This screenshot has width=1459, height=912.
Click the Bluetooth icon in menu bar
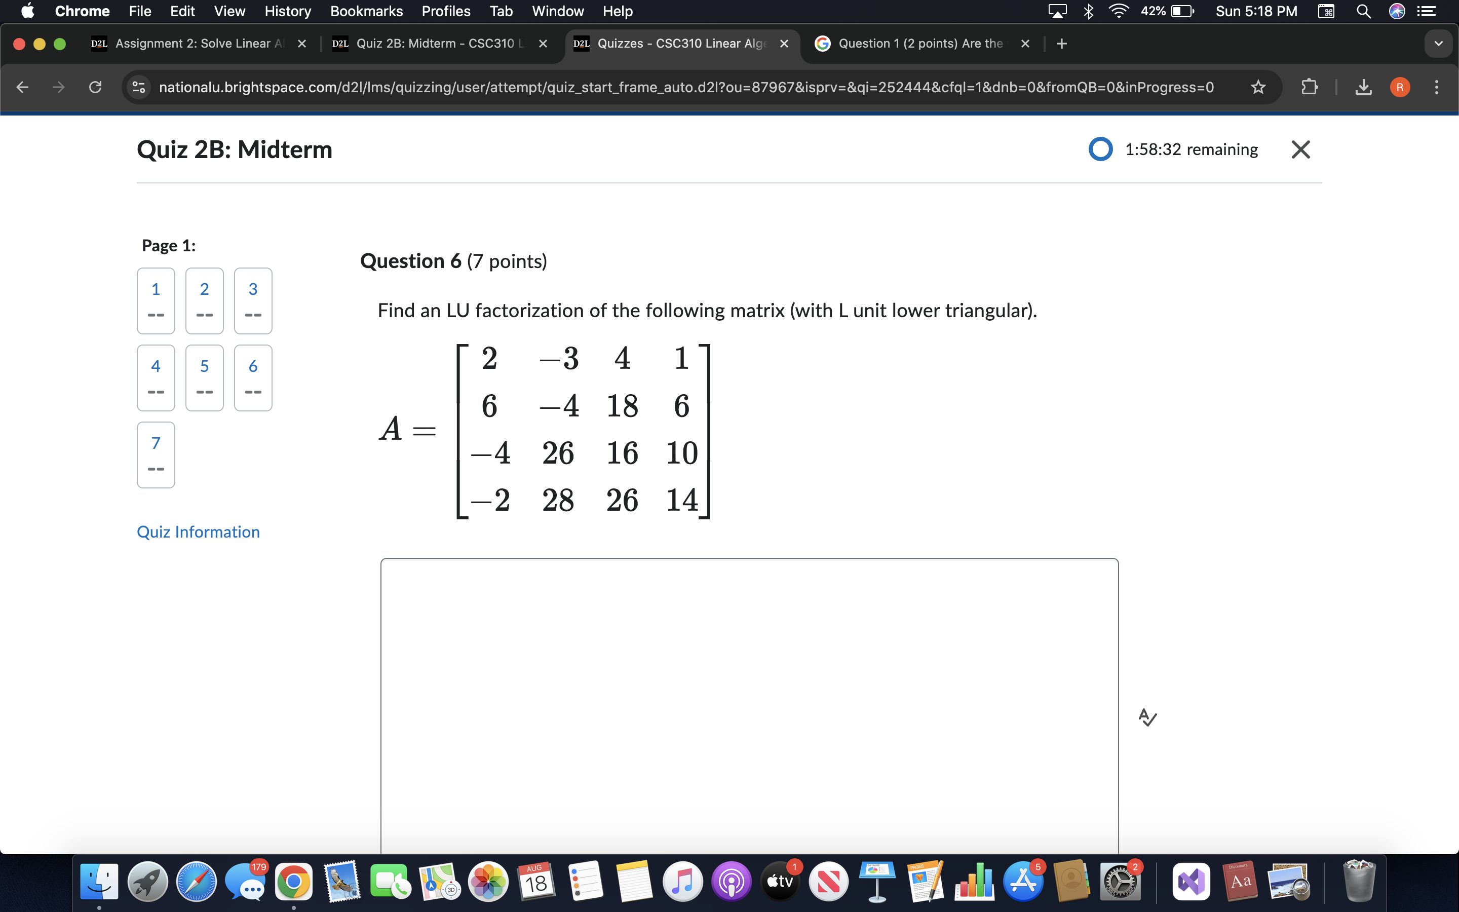coord(1089,12)
